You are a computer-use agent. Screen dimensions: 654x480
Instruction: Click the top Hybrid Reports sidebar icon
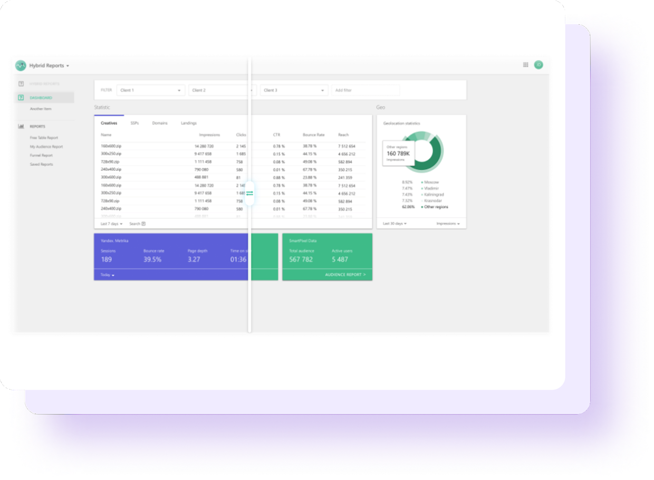pos(21,84)
